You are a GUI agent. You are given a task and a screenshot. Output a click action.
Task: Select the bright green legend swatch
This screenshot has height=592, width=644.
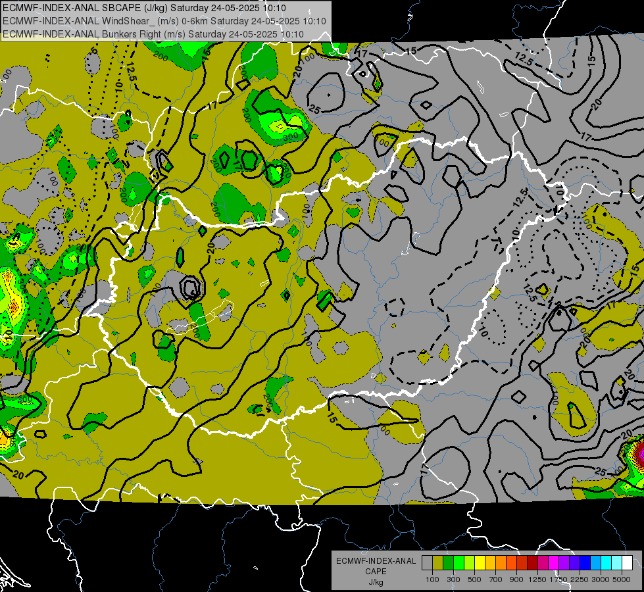(x=458, y=563)
